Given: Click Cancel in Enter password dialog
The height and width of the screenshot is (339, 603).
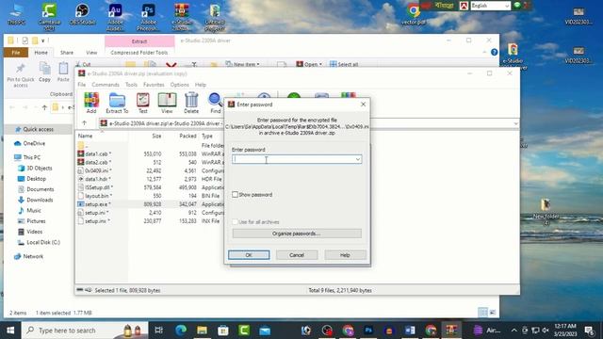Looking at the screenshot, I should coord(297,255).
